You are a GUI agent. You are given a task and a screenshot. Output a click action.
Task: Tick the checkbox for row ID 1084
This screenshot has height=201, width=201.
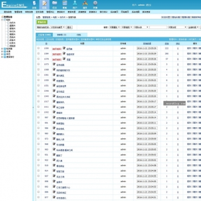(38, 53)
